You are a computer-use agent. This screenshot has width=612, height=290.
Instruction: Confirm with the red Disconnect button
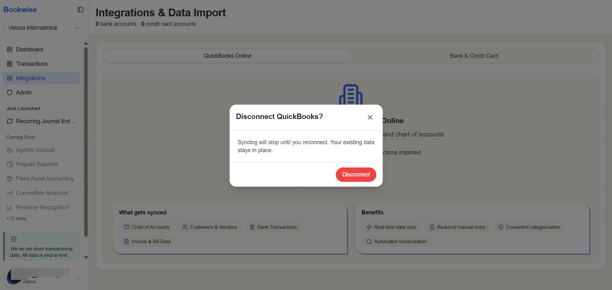tap(356, 175)
